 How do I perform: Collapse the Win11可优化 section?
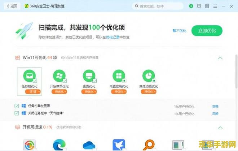click(x=220, y=58)
